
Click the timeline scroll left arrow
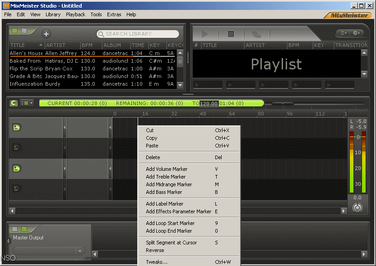point(12,211)
